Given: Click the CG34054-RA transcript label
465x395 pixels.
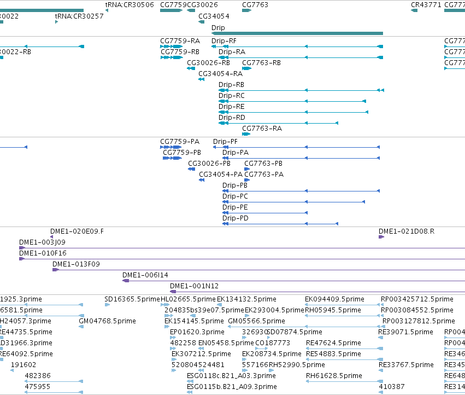Looking at the screenshot, I should (x=220, y=74).
